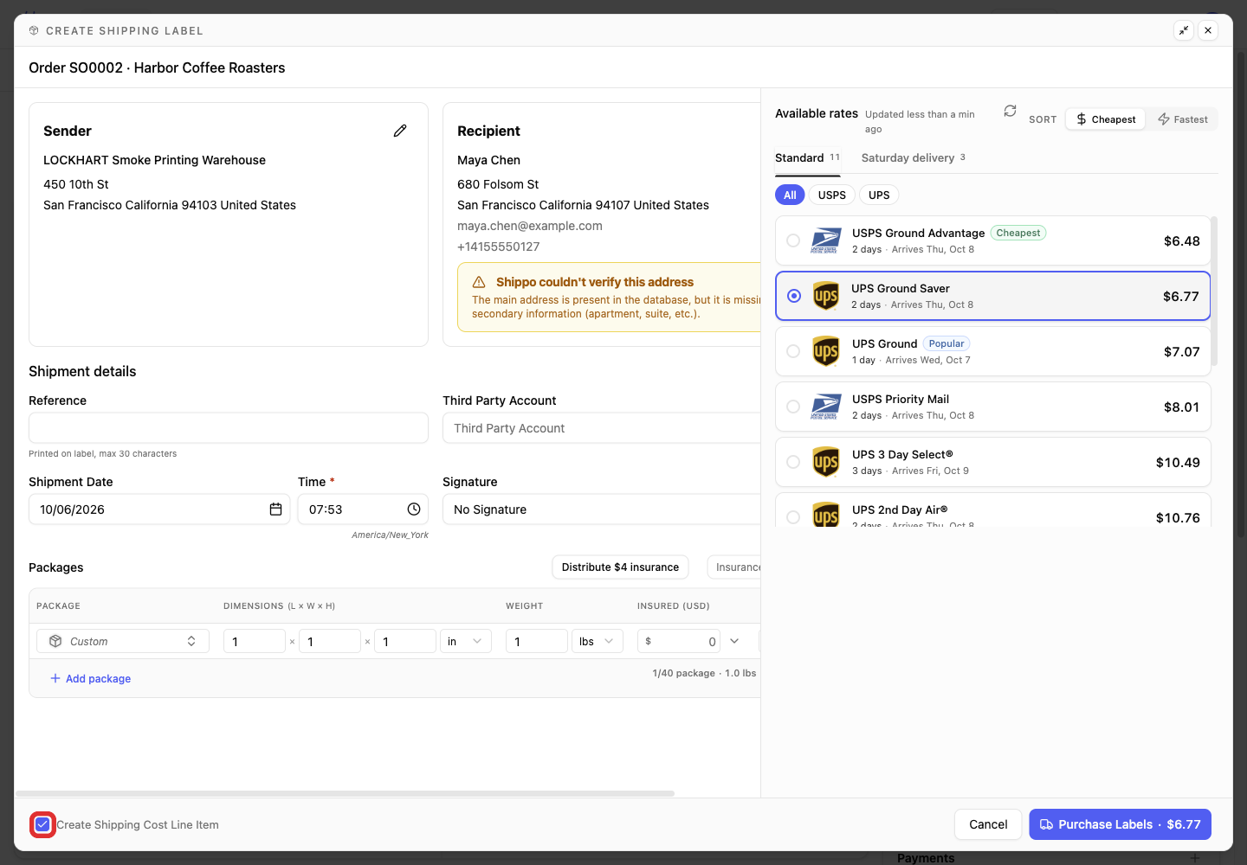Switch to the Saturday delivery tab
The image size is (1247, 865).
click(913, 157)
